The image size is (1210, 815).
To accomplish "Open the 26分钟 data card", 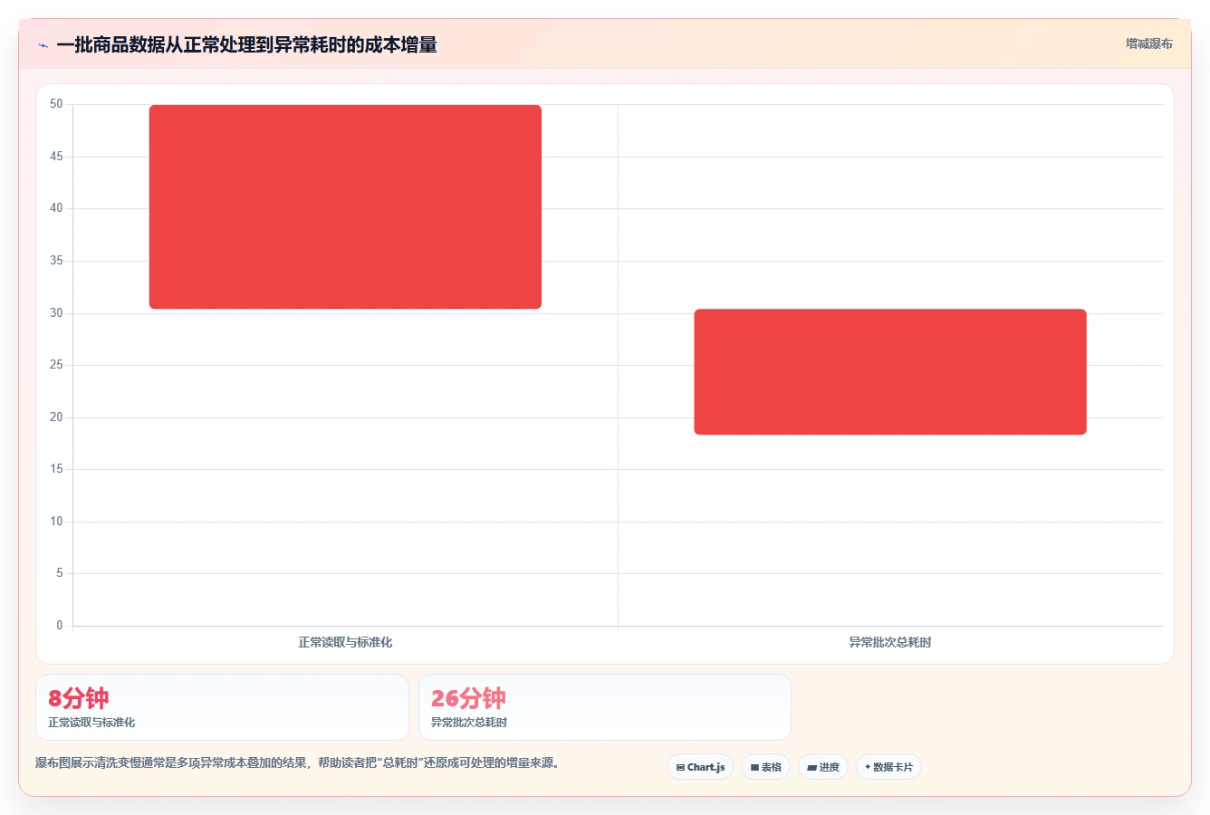I will point(605,707).
